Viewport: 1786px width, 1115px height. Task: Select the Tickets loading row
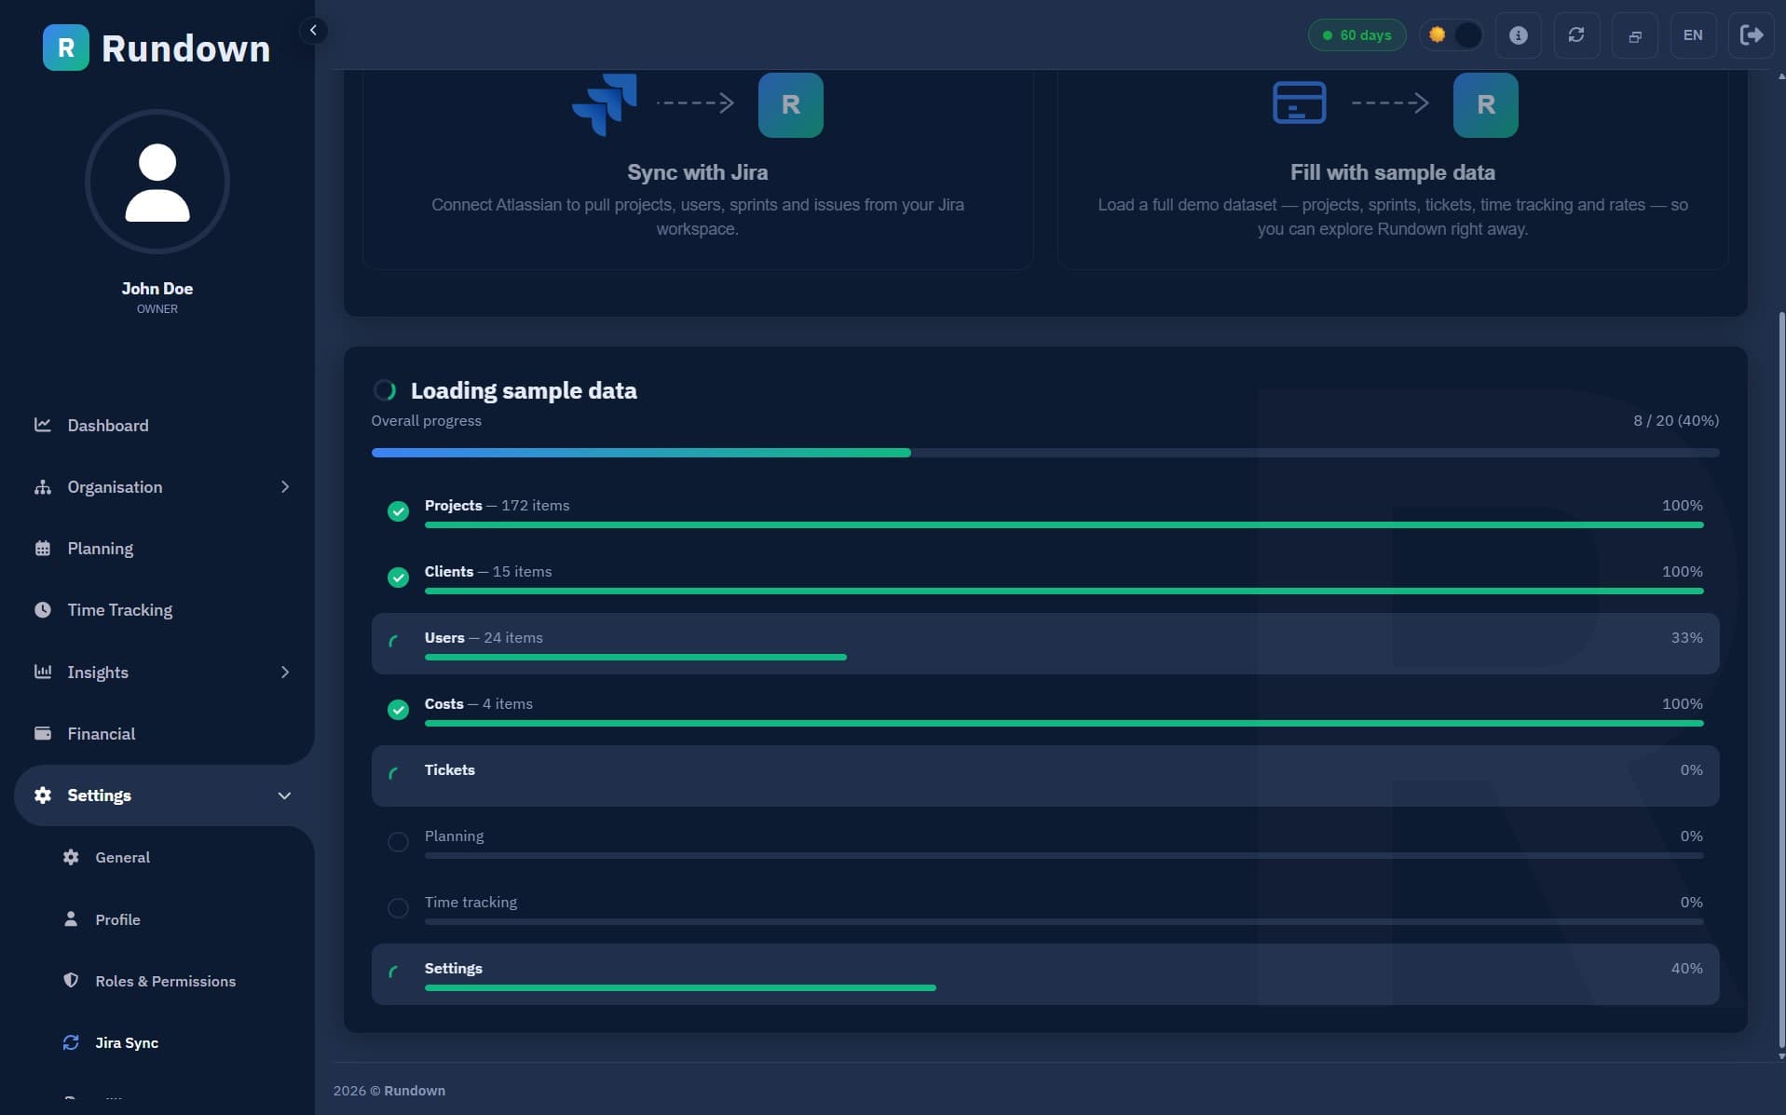tap(1045, 776)
